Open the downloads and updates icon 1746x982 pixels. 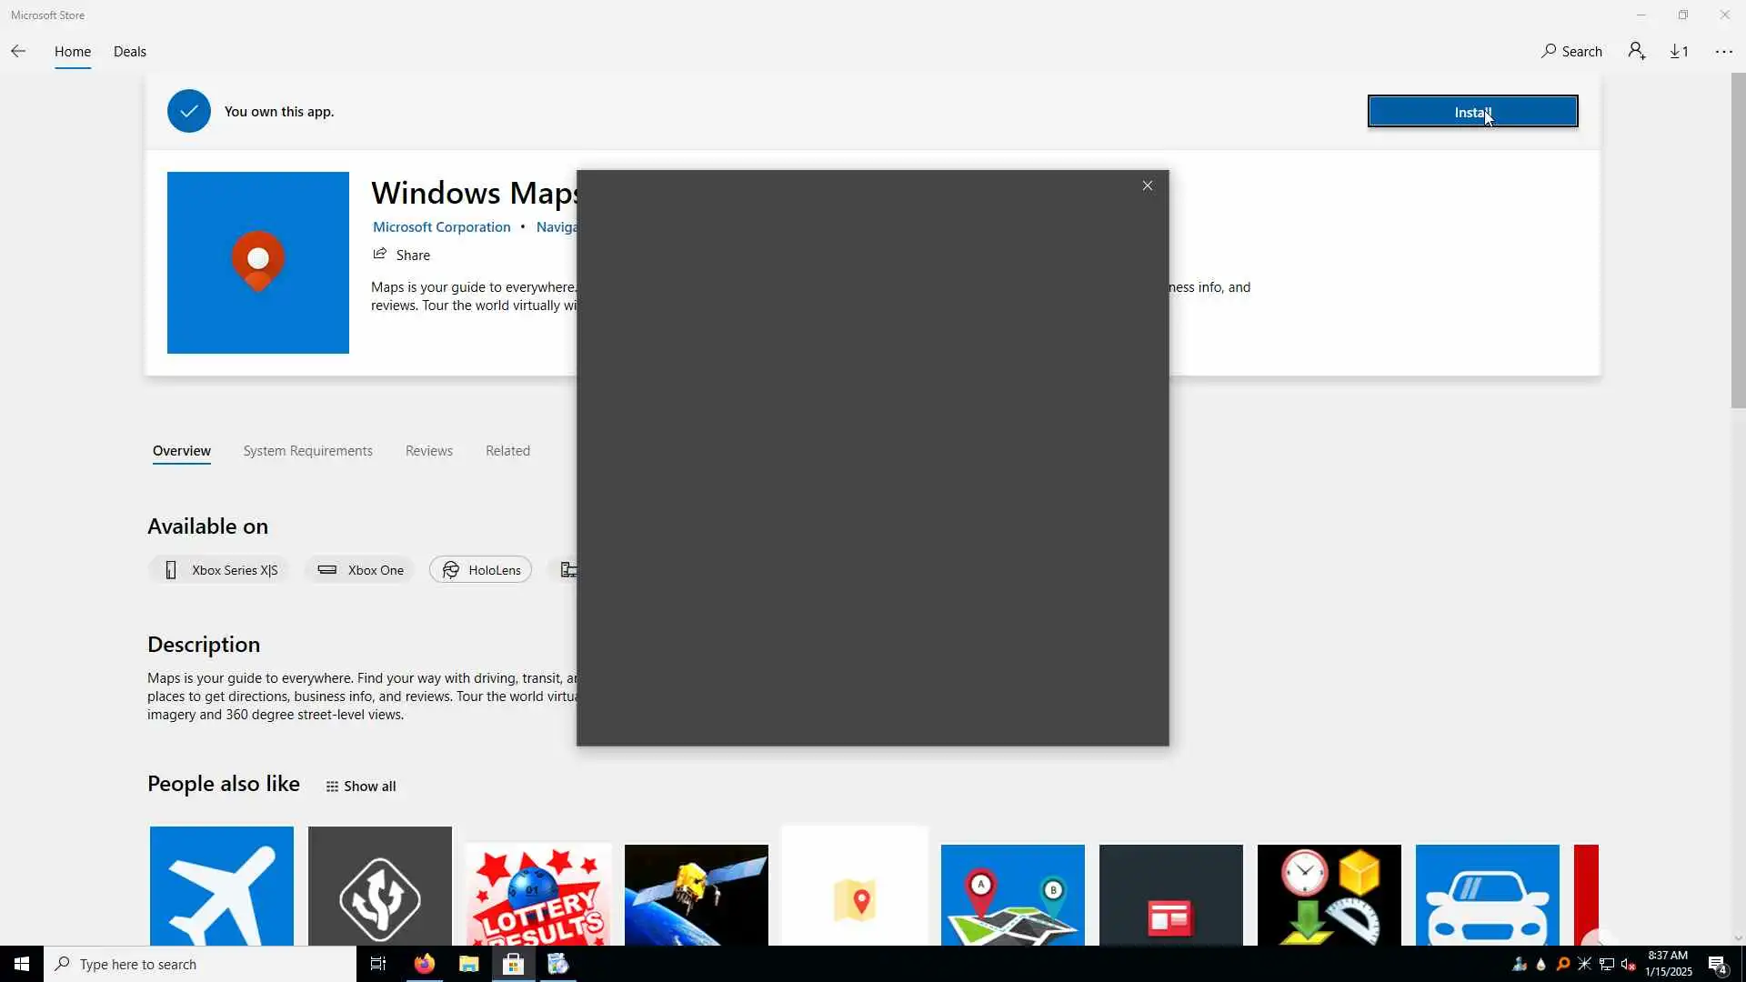1679,52
